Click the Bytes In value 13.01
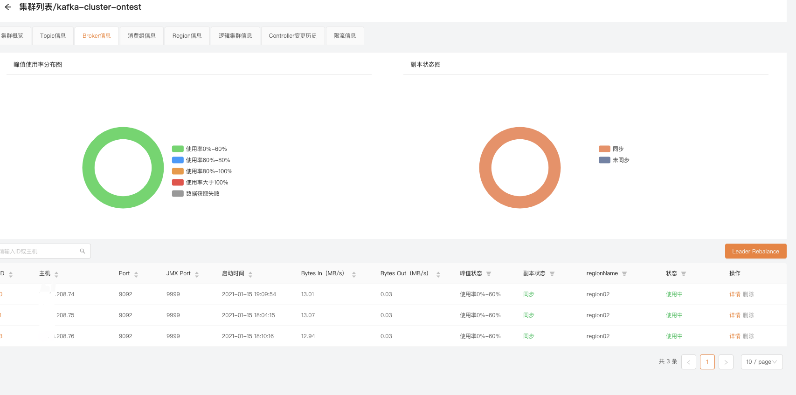Viewport: 796px width, 395px height. point(308,294)
